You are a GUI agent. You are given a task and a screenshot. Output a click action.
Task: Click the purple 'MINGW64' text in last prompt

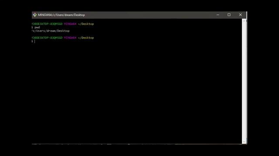(70, 38)
